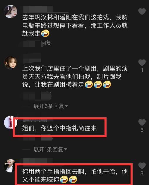This screenshot has height=185, width=149.
Task: Like the comment about the 剧组 staying at the hotel
Action: [142, 63]
